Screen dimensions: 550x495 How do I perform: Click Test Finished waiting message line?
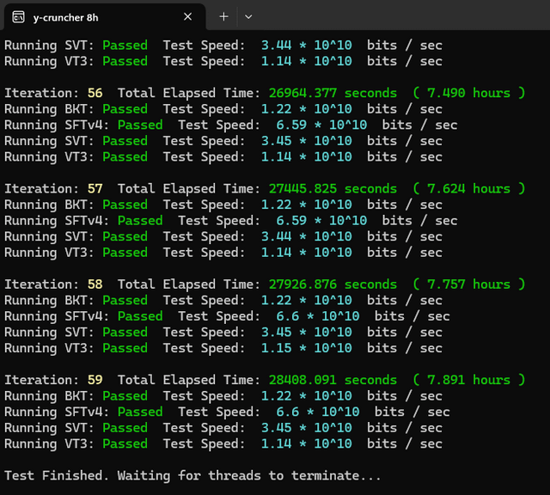[192, 476]
